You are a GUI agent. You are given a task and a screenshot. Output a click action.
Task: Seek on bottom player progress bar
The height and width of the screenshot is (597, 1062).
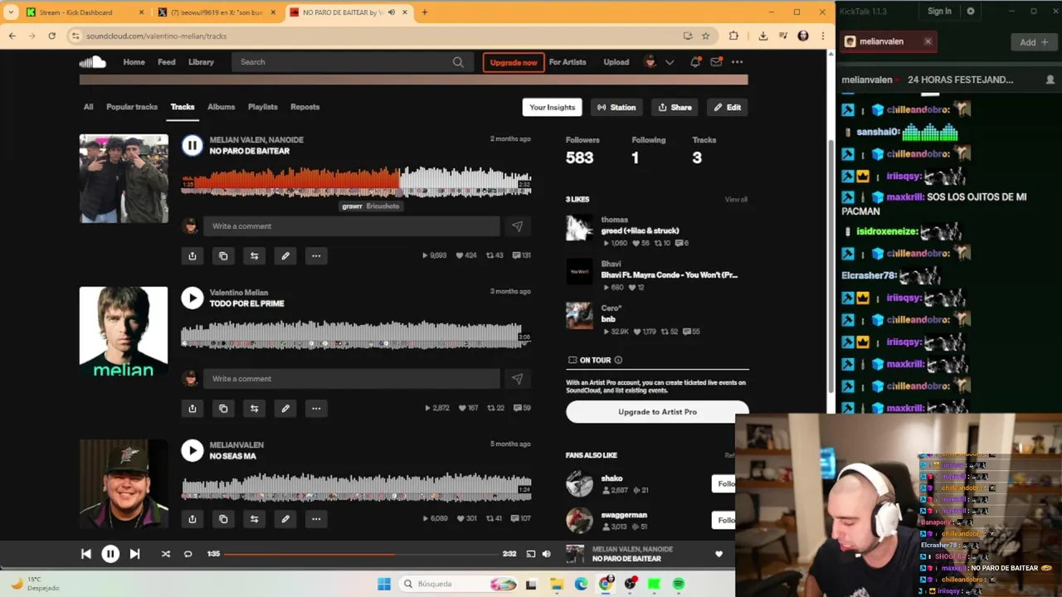tap(361, 554)
